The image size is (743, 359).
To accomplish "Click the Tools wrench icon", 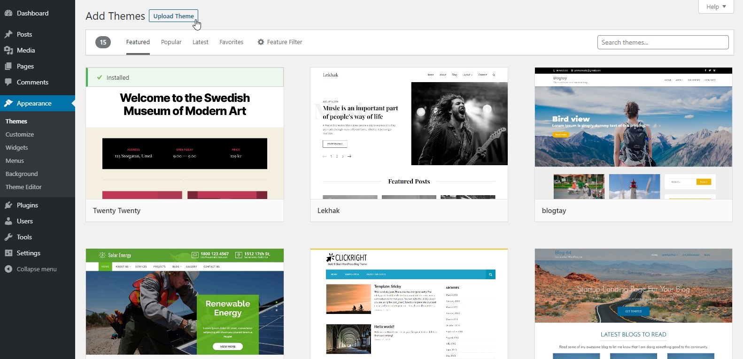I will pos(8,237).
